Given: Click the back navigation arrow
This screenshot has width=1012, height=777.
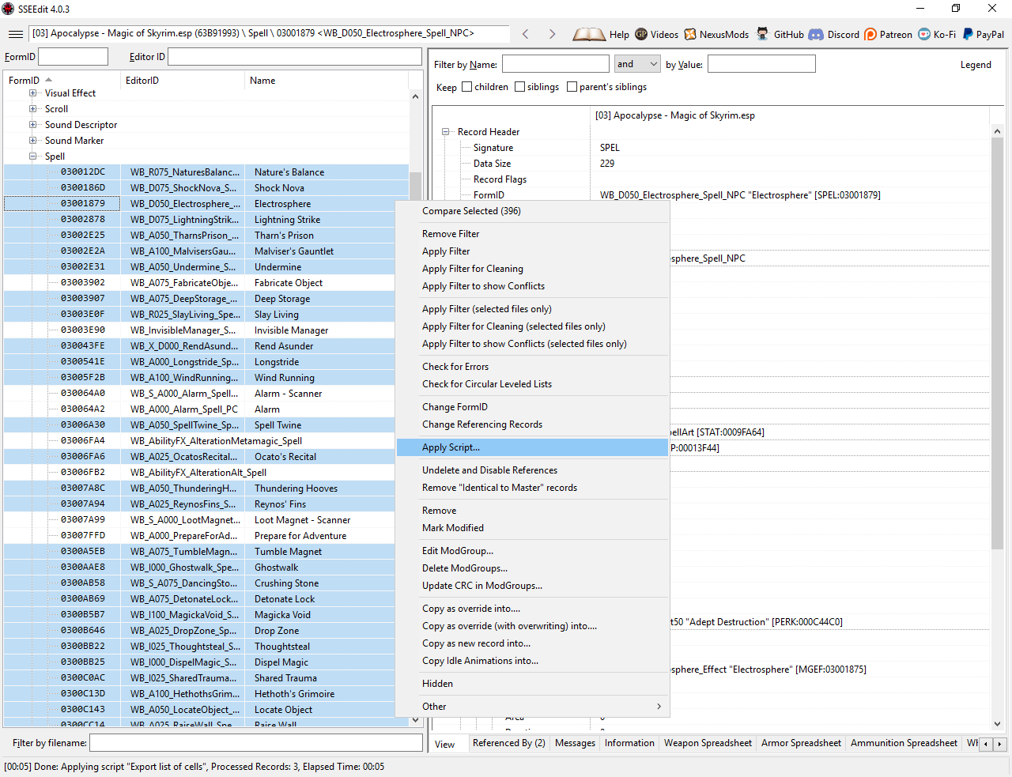Looking at the screenshot, I should pos(526,34).
